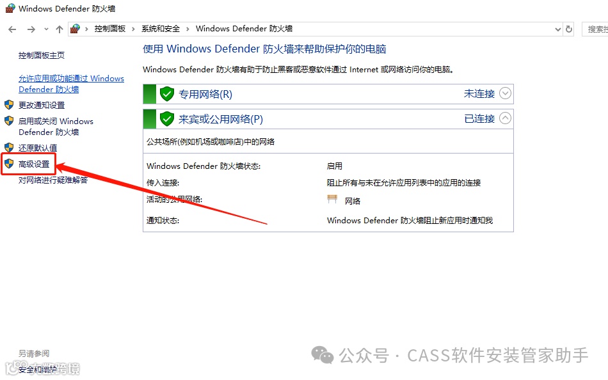Click the 未连接 status text
This screenshot has height=380, width=608.
tap(479, 94)
